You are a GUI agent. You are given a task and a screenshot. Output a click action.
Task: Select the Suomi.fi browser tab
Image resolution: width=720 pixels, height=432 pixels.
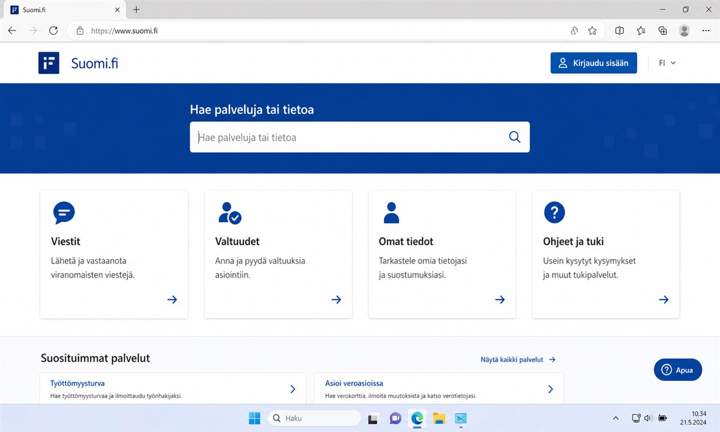coord(65,10)
